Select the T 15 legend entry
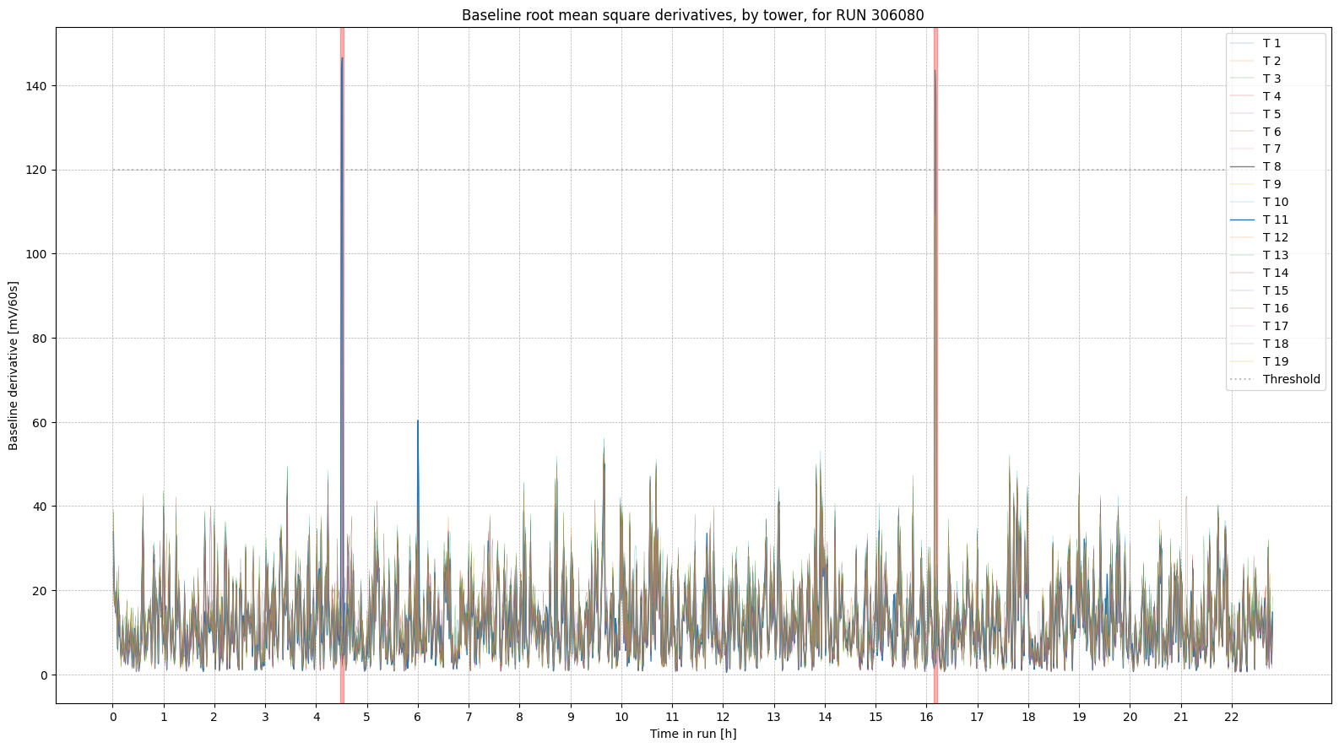The height and width of the screenshot is (748, 1339). click(x=1275, y=290)
